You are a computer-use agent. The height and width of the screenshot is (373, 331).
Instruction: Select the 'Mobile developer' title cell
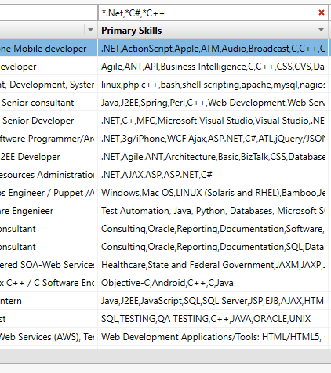click(x=49, y=49)
